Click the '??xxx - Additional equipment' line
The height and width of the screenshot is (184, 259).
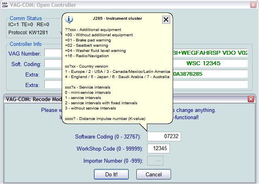coord(93,30)
